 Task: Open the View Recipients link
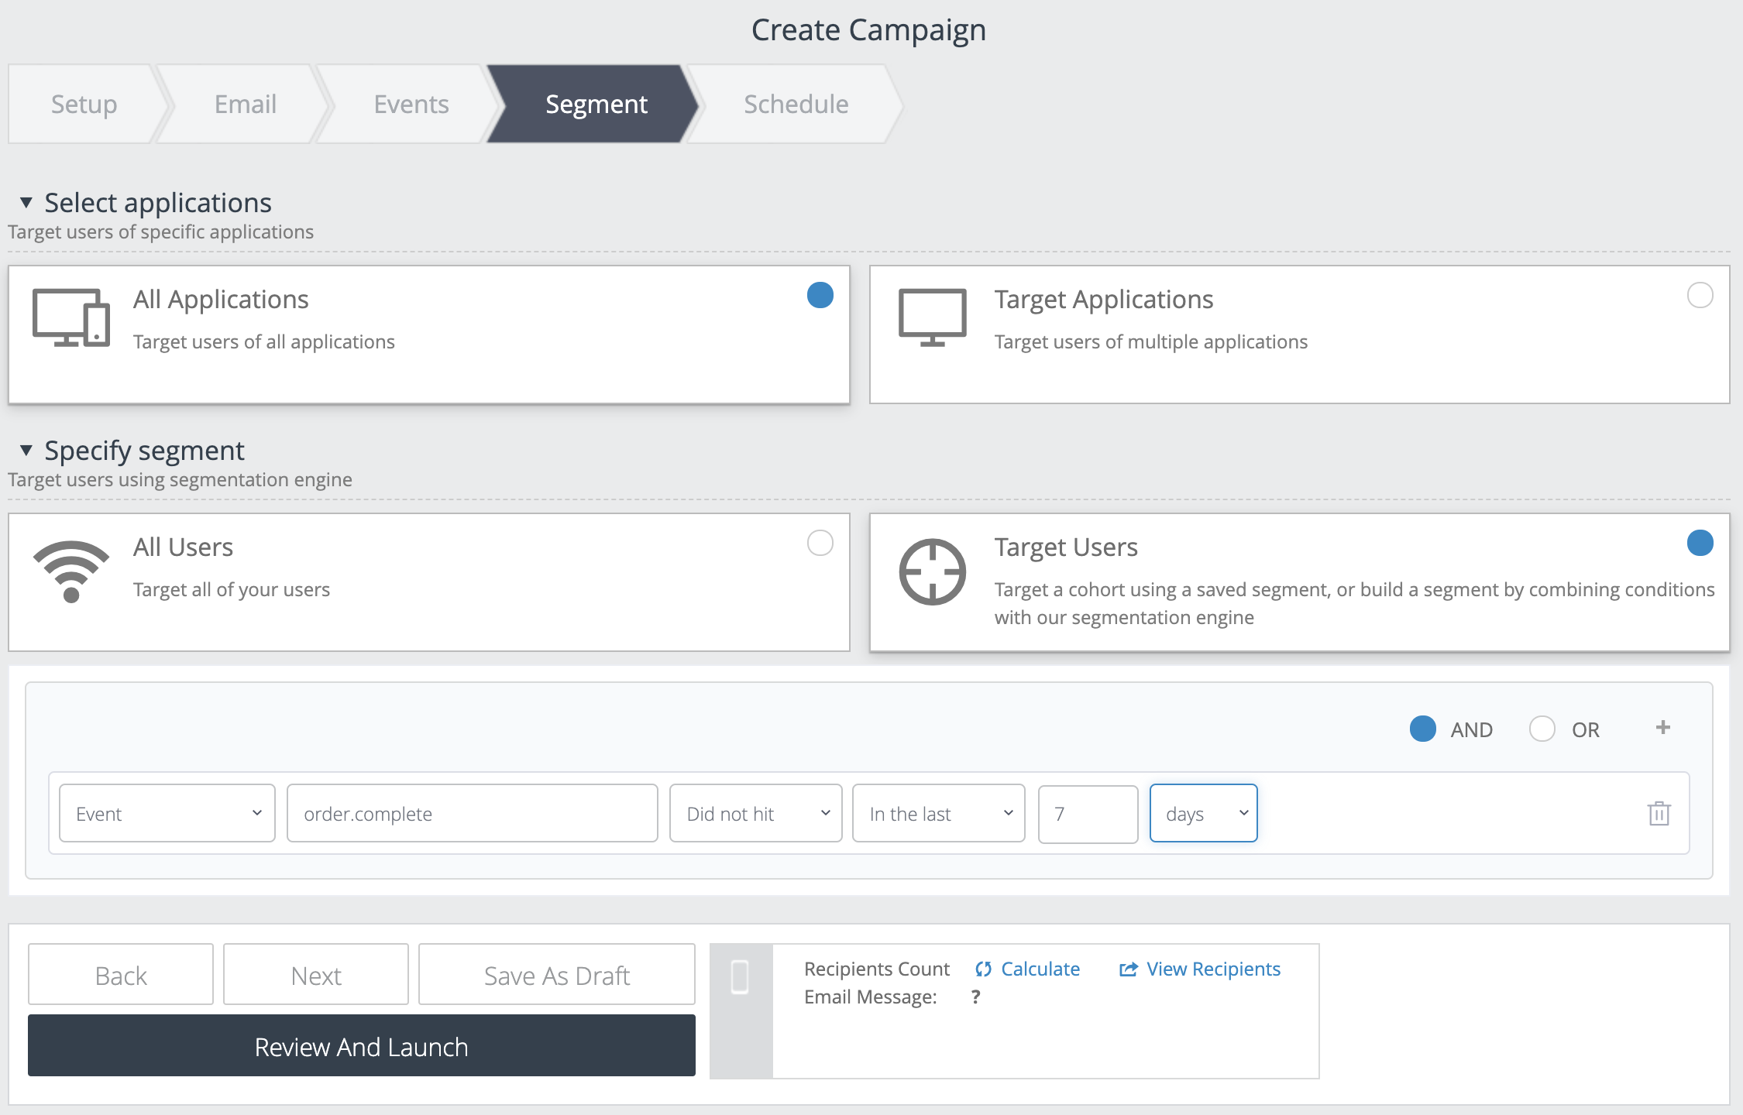click(x=1212, y=969)
